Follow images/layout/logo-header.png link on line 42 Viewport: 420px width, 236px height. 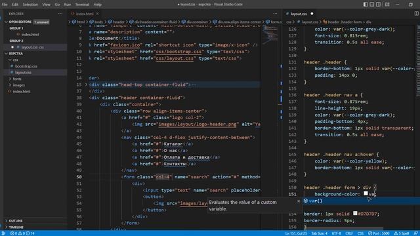pyautogui.click(x=198, y=124)
